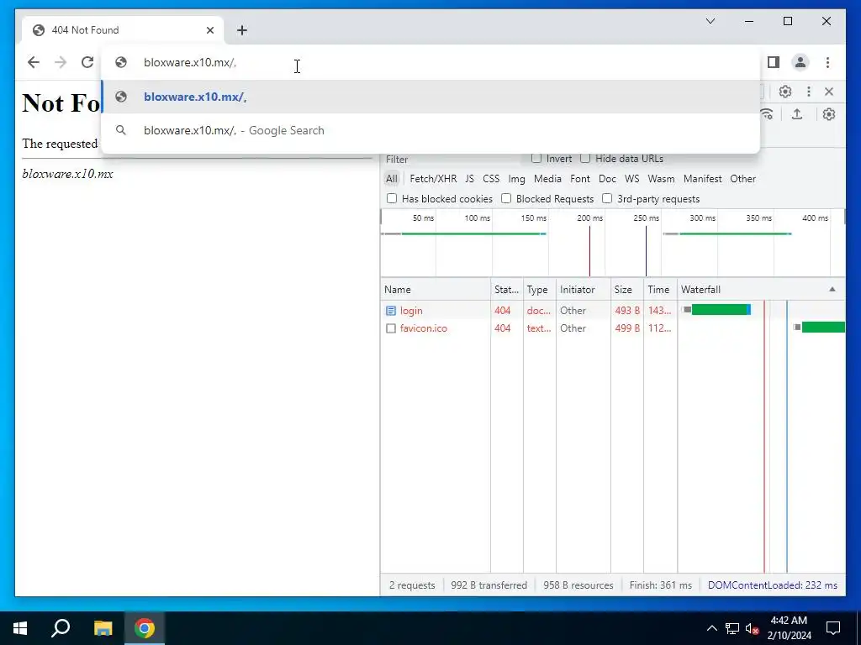Image resolution: width=861 pixels, height=645 pixels.
Task: Filter by Font requests
Action: (580, 179)
